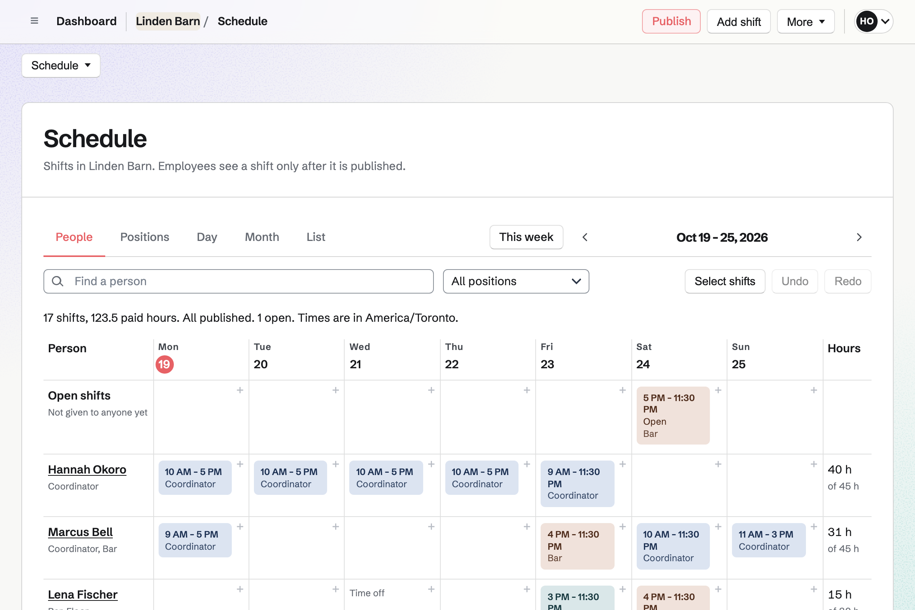Add Sunday shift for Lena Fischer
The height and width of the screenshot is (610, 915).
point(814,589)
